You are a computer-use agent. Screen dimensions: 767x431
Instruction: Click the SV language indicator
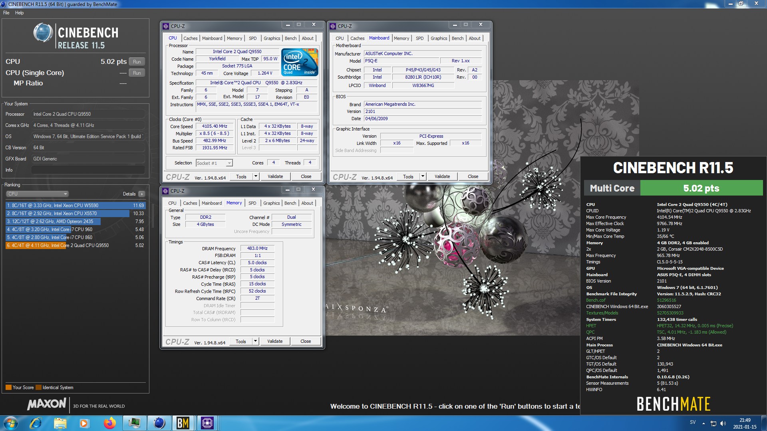click(693, 422)
